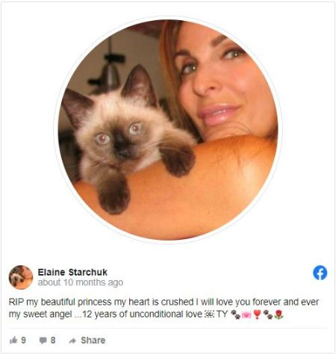Click the Share arrow icon
The image size is (336, 354).
(x=72, y=341)
